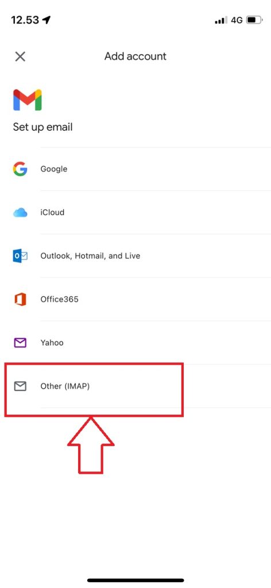271x588 pixels.
Task: Tap the home indicator bar
Action: 135,580
